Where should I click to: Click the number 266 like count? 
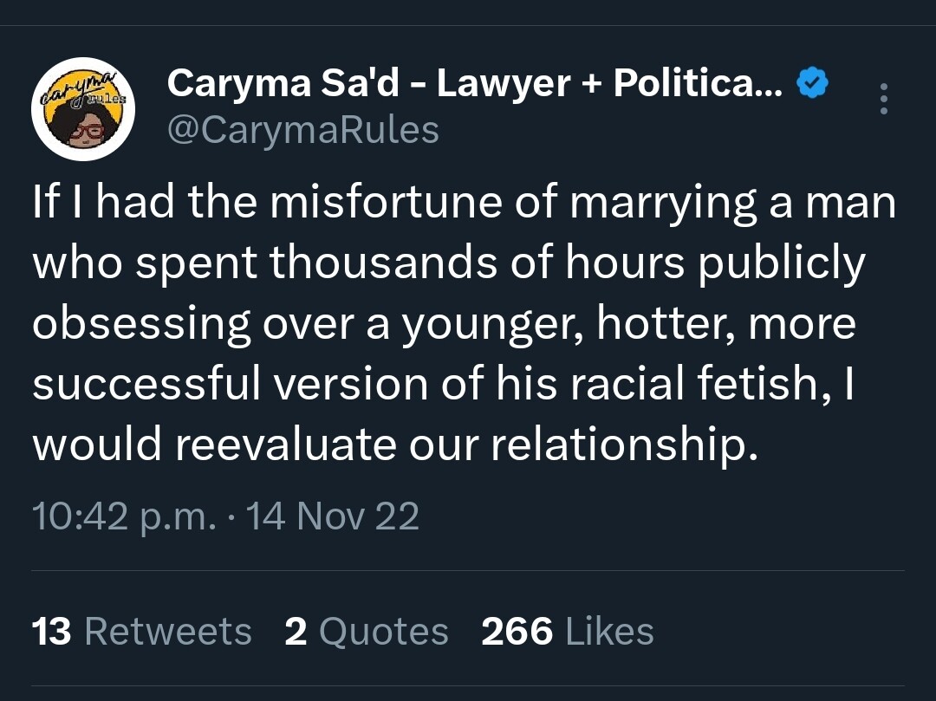coord(517,631)
